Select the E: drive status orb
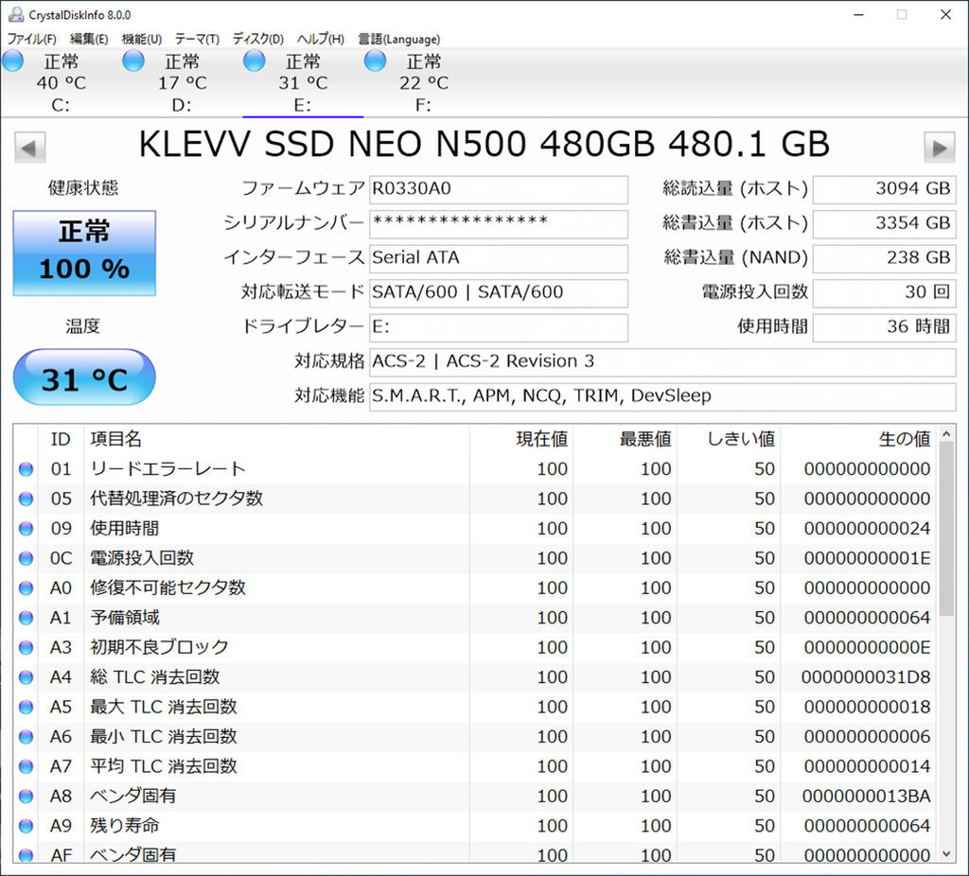Image resolution: width=969 pixels, height=876 pixels. coord(254,61)
